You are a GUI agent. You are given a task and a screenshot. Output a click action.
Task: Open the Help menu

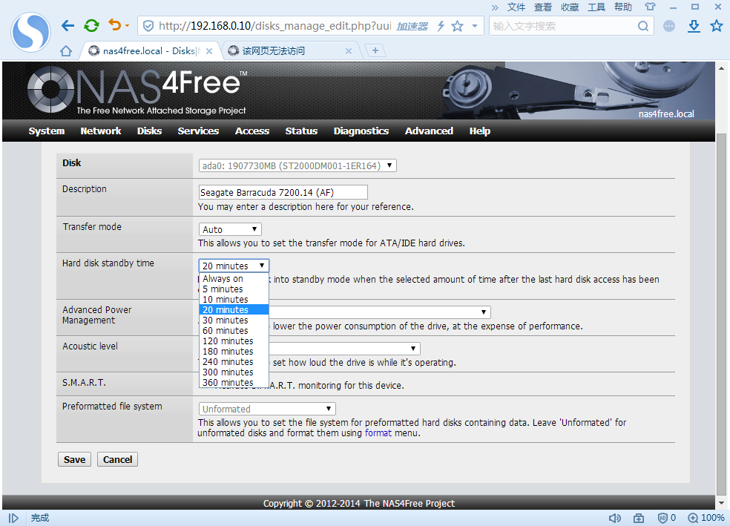pos(480,131)
